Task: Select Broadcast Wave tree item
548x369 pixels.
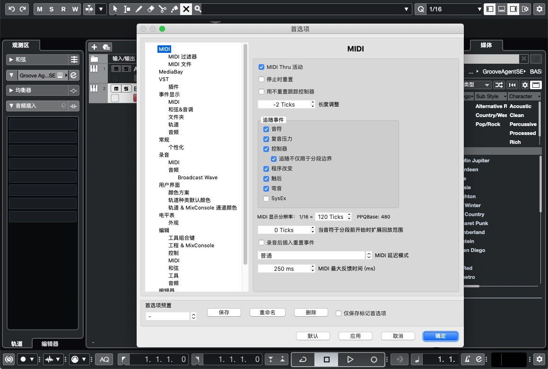Action: [x=198, y=177]
